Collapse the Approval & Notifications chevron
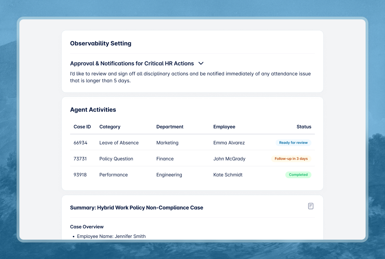This screenshot has height=259, width=385. tap(201, 64)
